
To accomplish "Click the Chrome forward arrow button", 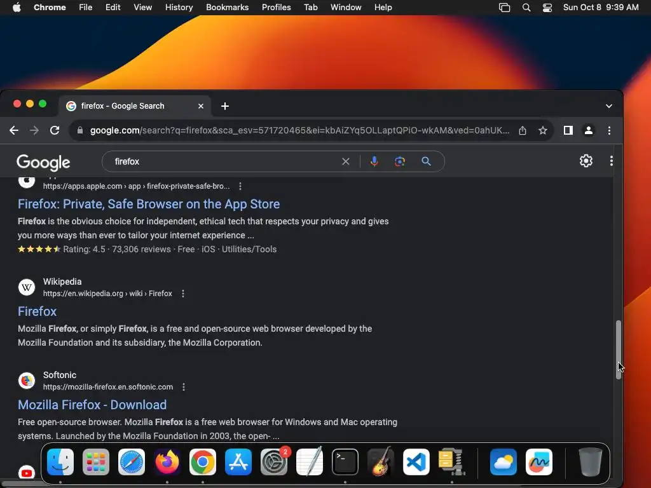I will [x=34, y=130].
